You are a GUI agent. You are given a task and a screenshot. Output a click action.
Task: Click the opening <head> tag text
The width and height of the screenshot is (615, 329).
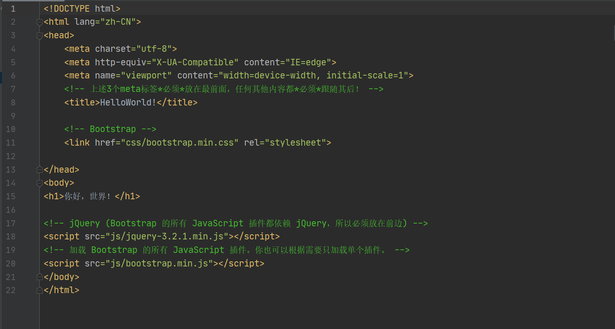(59, 35)
